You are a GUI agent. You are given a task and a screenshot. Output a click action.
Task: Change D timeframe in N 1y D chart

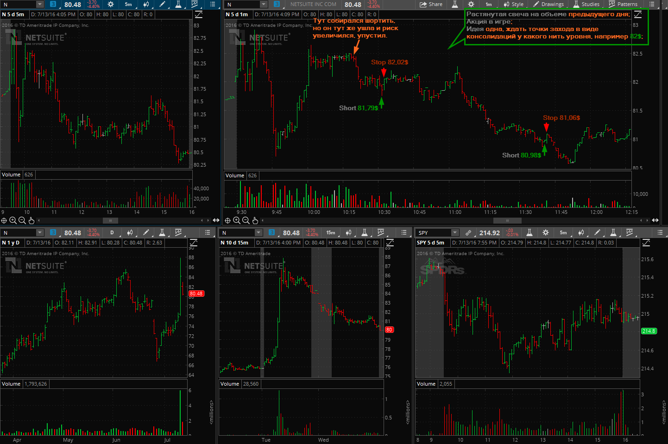(112, 232)
